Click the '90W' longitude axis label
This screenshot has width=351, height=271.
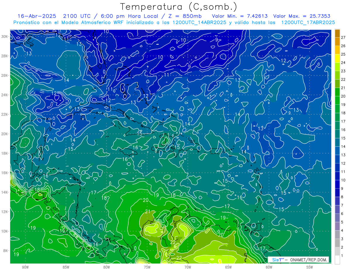pos(25,267)
